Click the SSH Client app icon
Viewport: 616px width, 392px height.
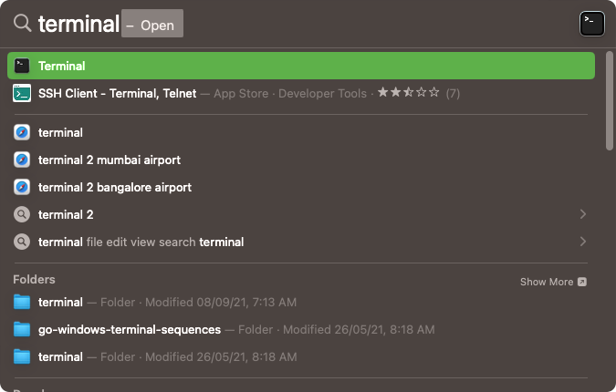(22, 93)
